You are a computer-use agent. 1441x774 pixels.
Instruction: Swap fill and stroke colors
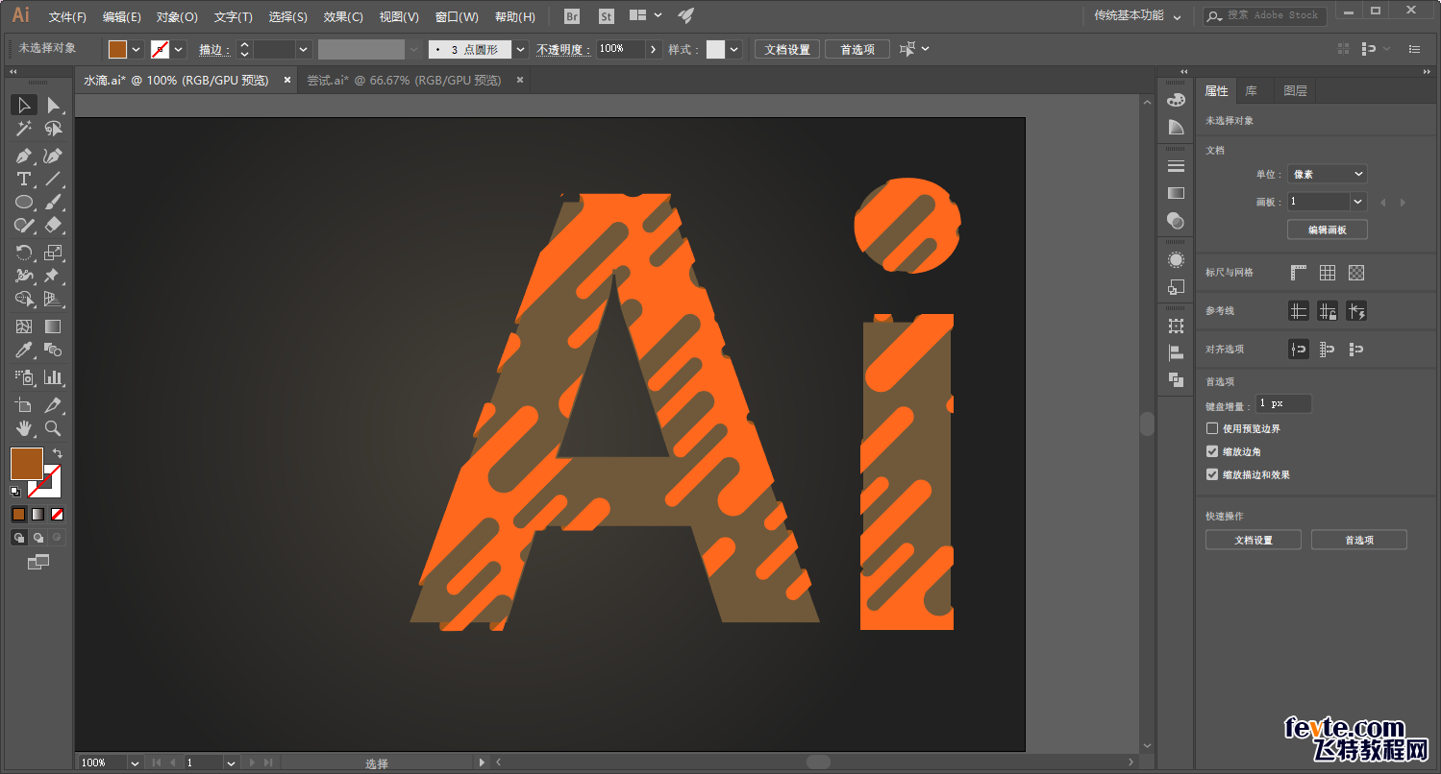tap(58, 453)
